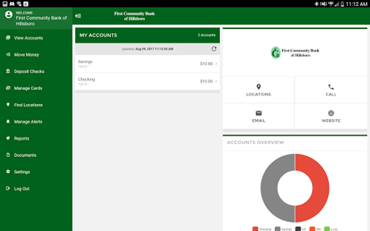
Task: Click the red Checking legend swatch
Action: coord(255,229)
